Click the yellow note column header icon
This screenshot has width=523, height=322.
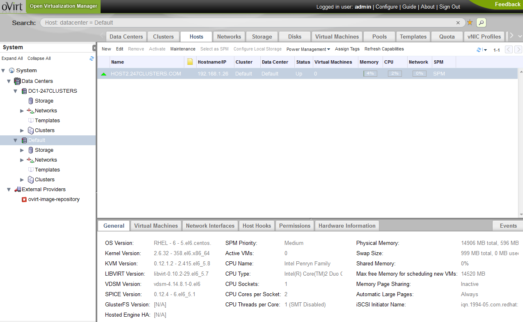(x=190, y=62)
